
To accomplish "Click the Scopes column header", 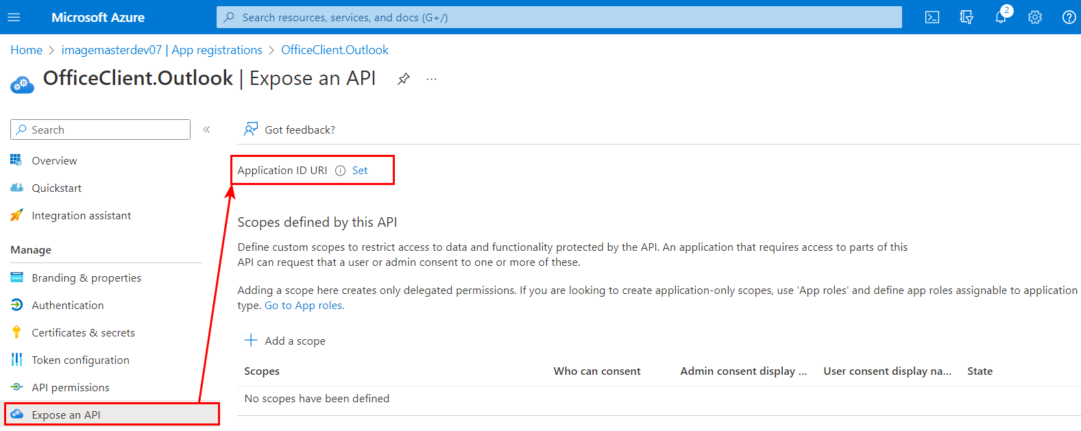I will pyautogui.click(x=262, y=371).
